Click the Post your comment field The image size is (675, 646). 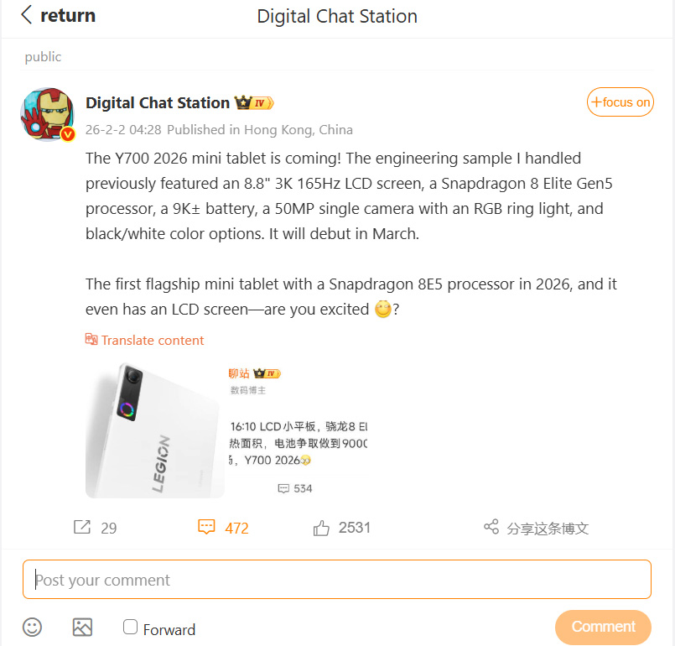pyautogui.click(x=336, y=579)
